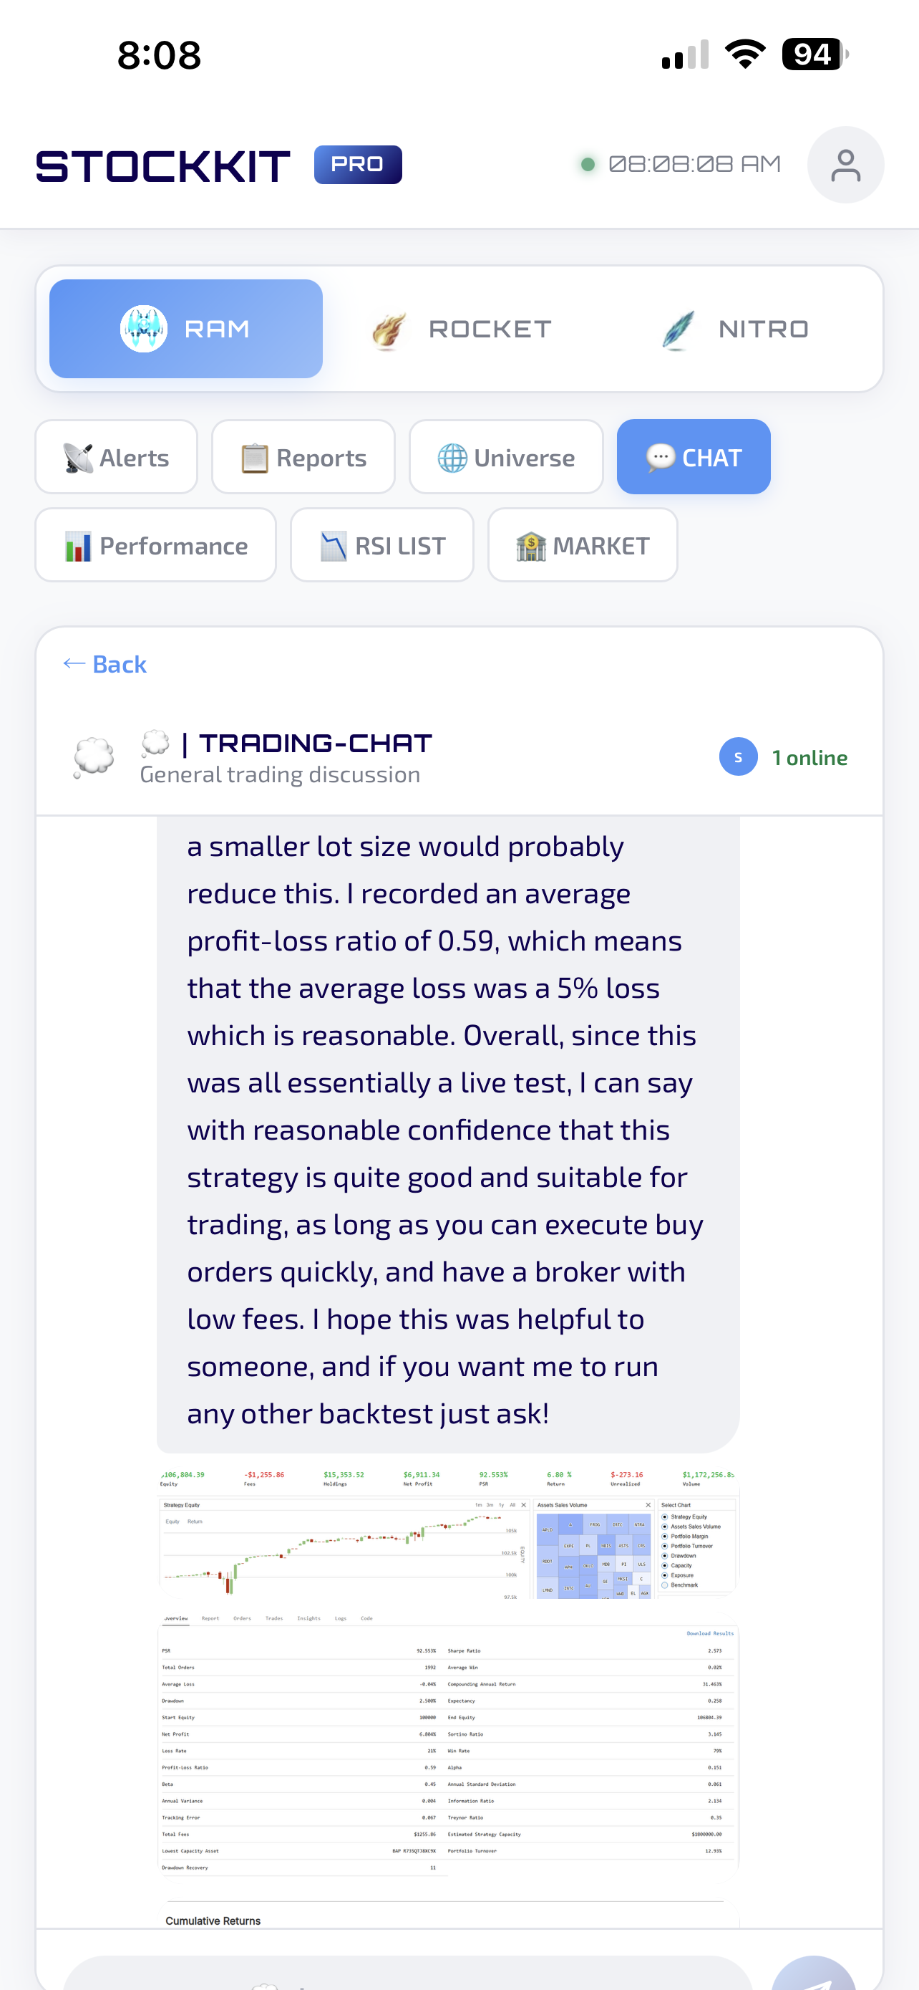Click the CHAT speech bubble icon
Image resolution: width=919 pixels, height=1990 pixels.
pos(662,456)
